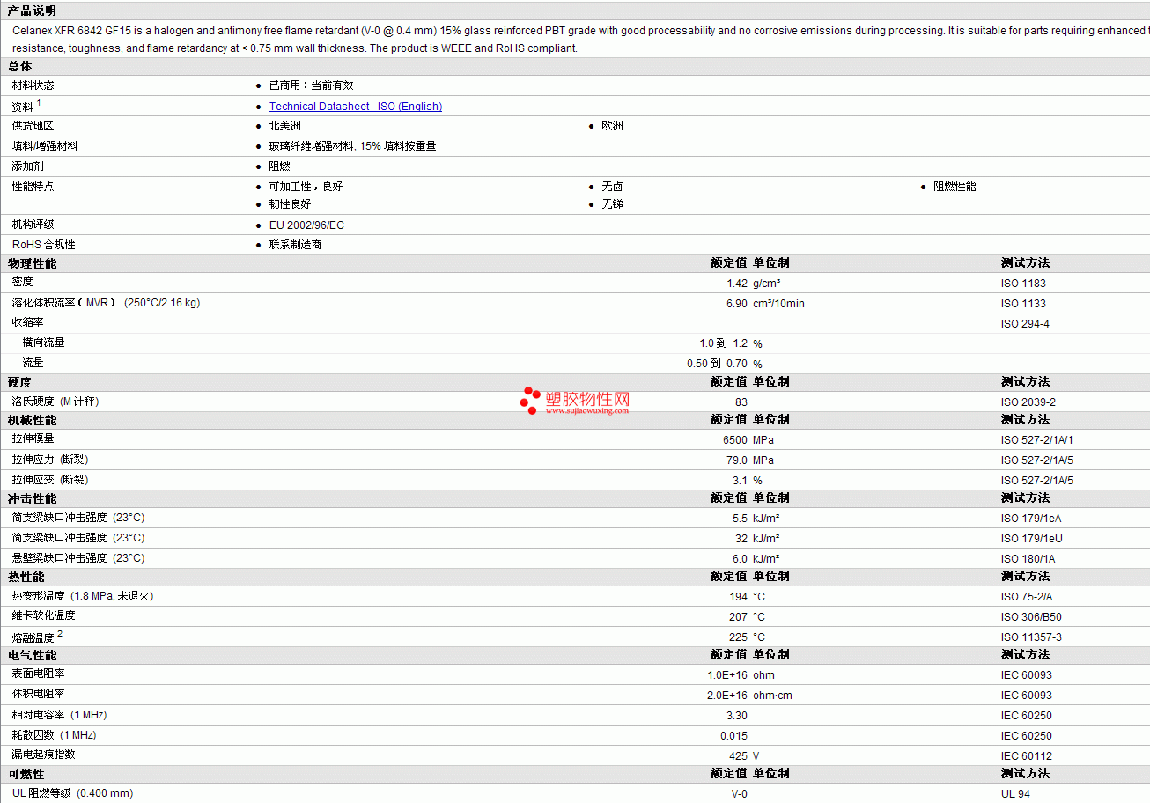Click the ISO 180/1A method cell
The width and height of the screenshot is (1150, 803).
(x=1028, y=559)
